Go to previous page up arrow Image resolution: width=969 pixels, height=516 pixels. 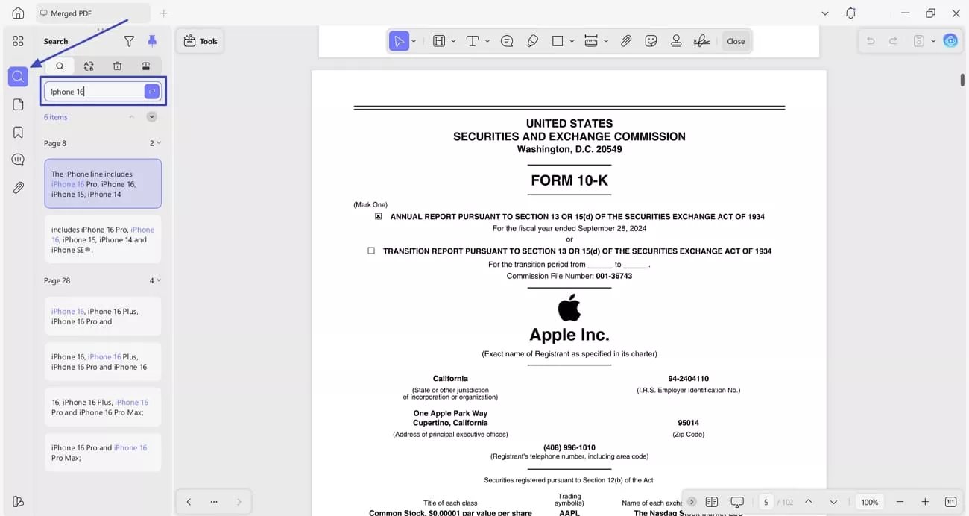click(x=808, y=502)
